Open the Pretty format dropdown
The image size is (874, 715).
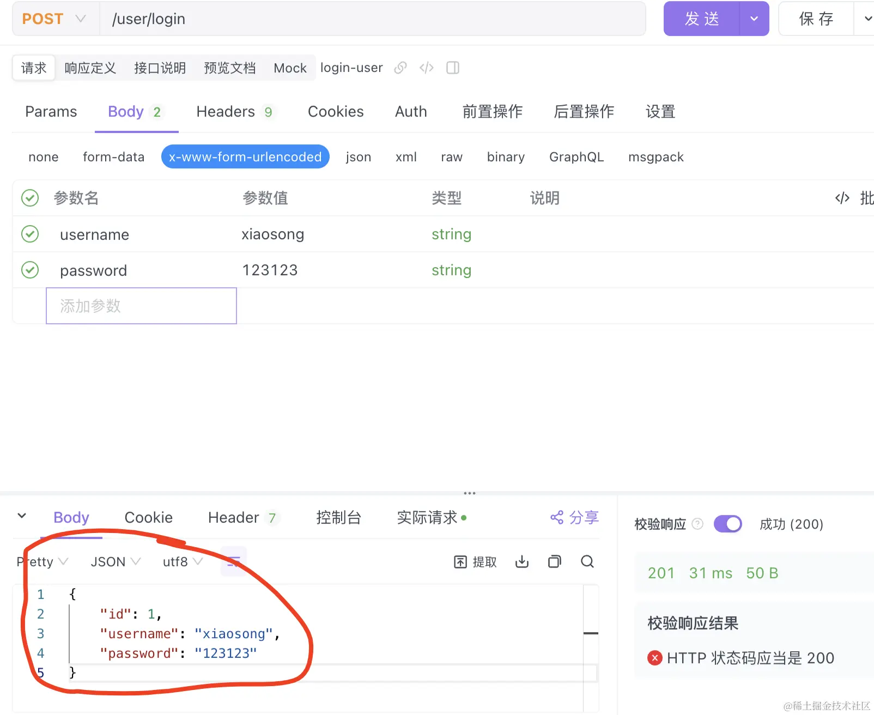[43, 562]
